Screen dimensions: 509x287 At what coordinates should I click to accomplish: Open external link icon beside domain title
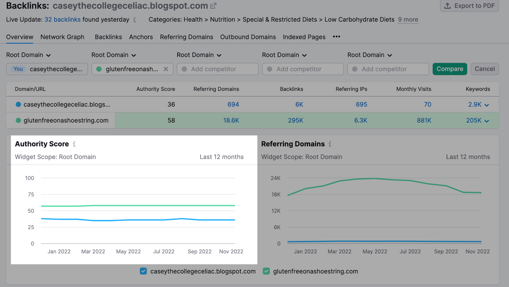tap(213, 6)
